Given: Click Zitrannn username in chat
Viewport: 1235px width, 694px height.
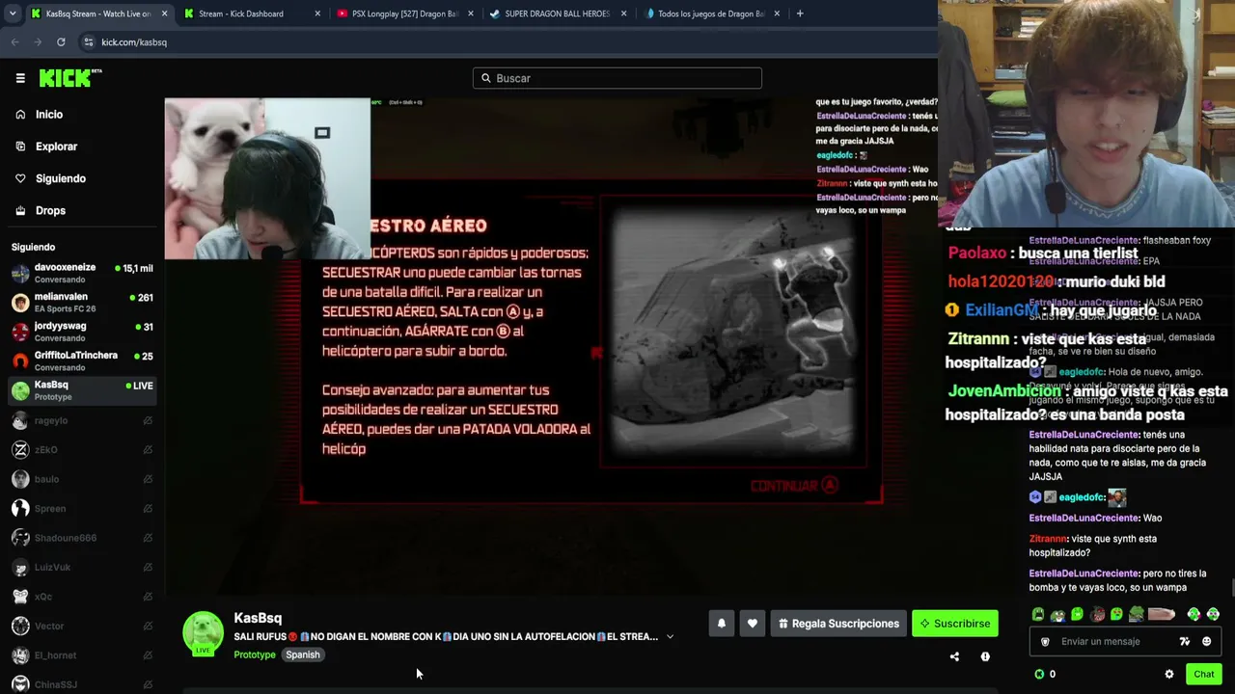Looking at the screenshot, I should pos(1048,539).
